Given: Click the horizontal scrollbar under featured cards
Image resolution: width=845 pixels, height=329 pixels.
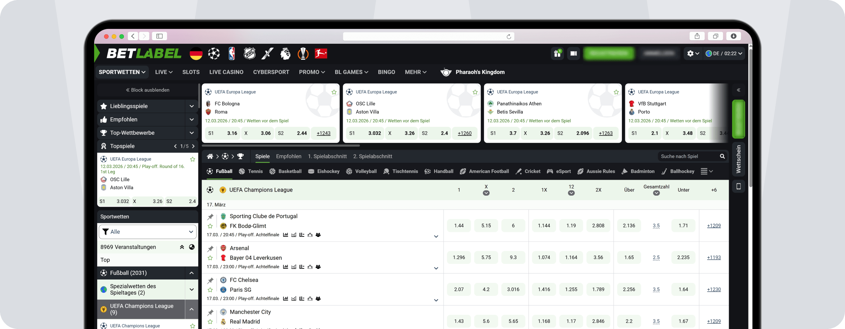Looking at the screenshot, I should (x=281, y=145).
